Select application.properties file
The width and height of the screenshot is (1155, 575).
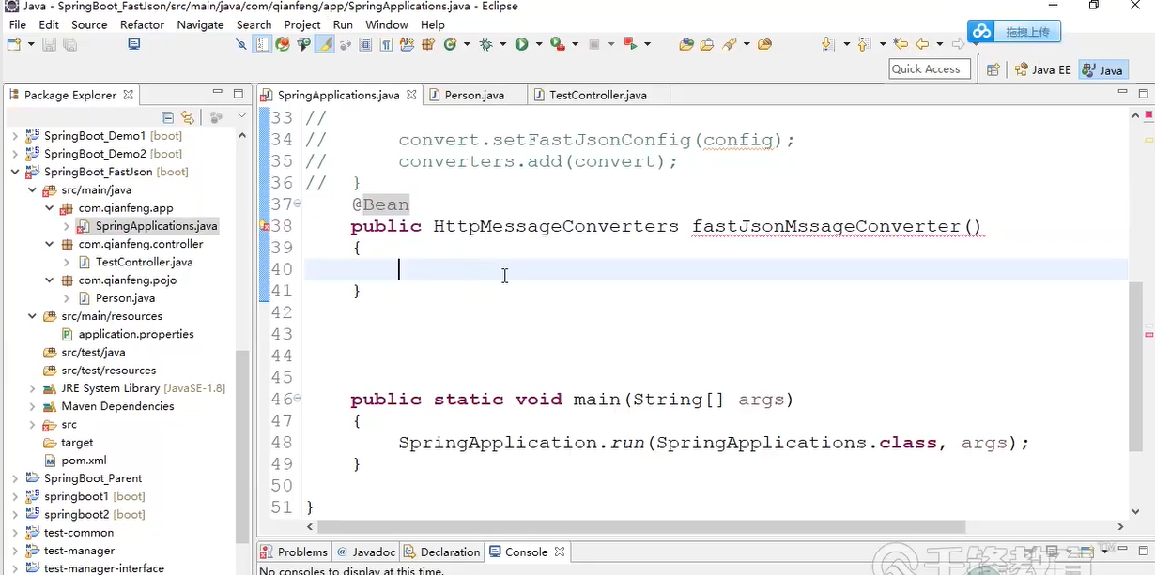click(x=136, y=334)
